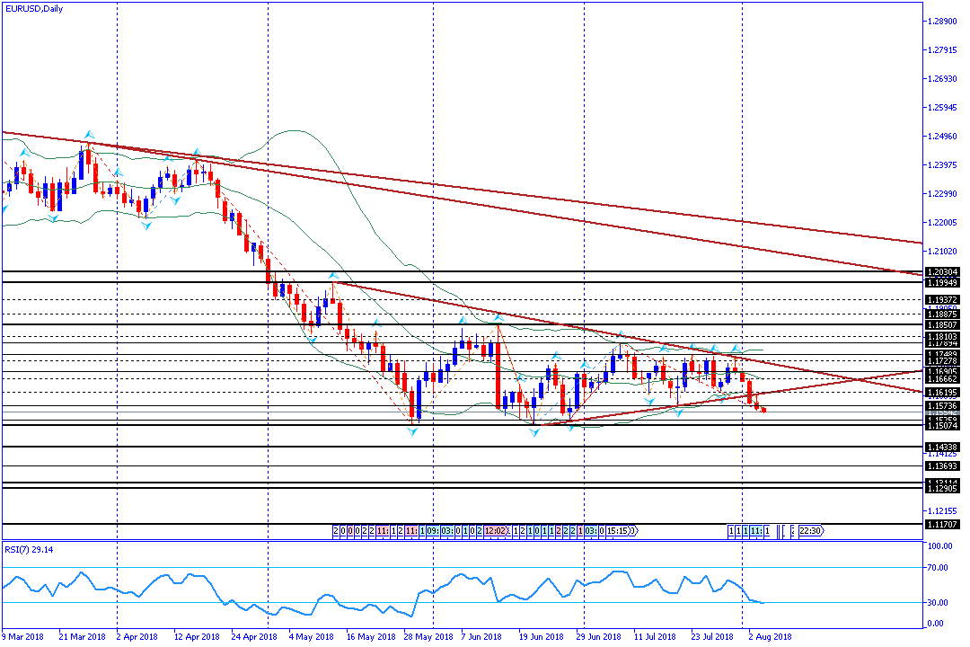
Task: Select the 1.15736 price level label
Action: click(x=942, y=405)
